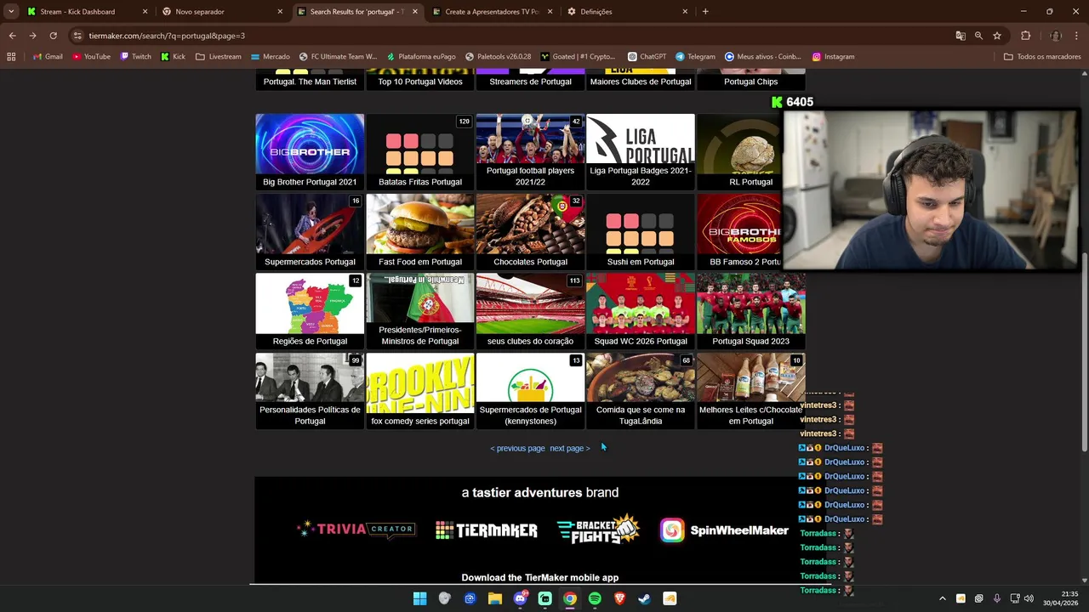The image size is (1089, 612).
Task: Click the Translate page icon in address bar
Action: click(961, 36)
